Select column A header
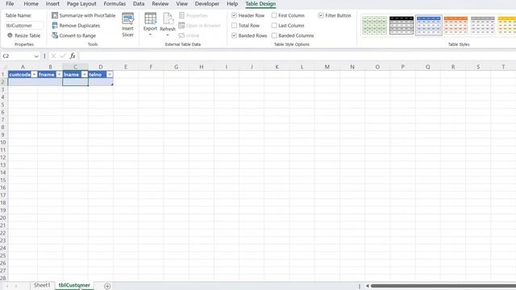 point(23,67)
